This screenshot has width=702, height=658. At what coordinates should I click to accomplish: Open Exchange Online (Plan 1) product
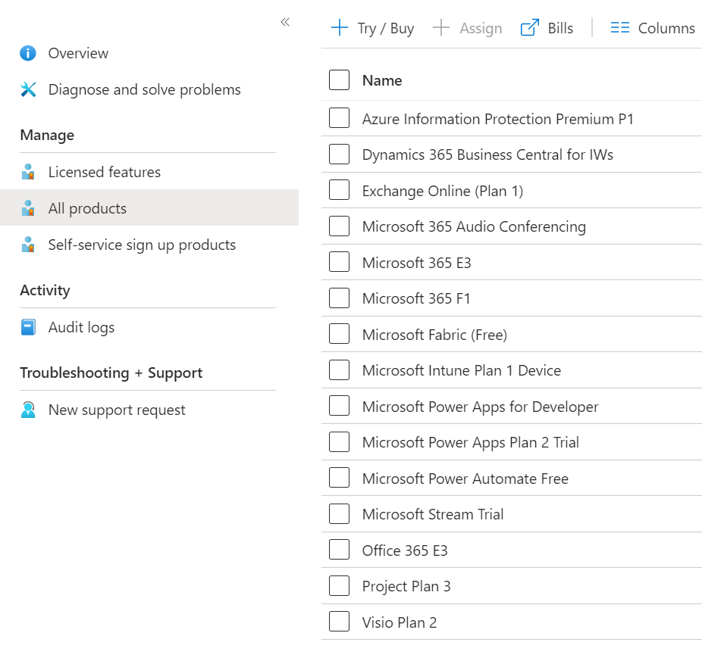442,191
